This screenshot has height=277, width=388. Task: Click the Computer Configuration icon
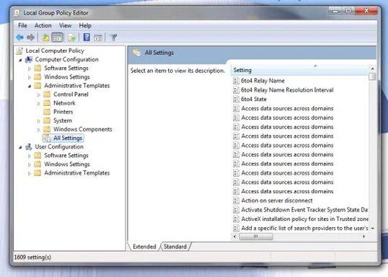click(29, 60)
